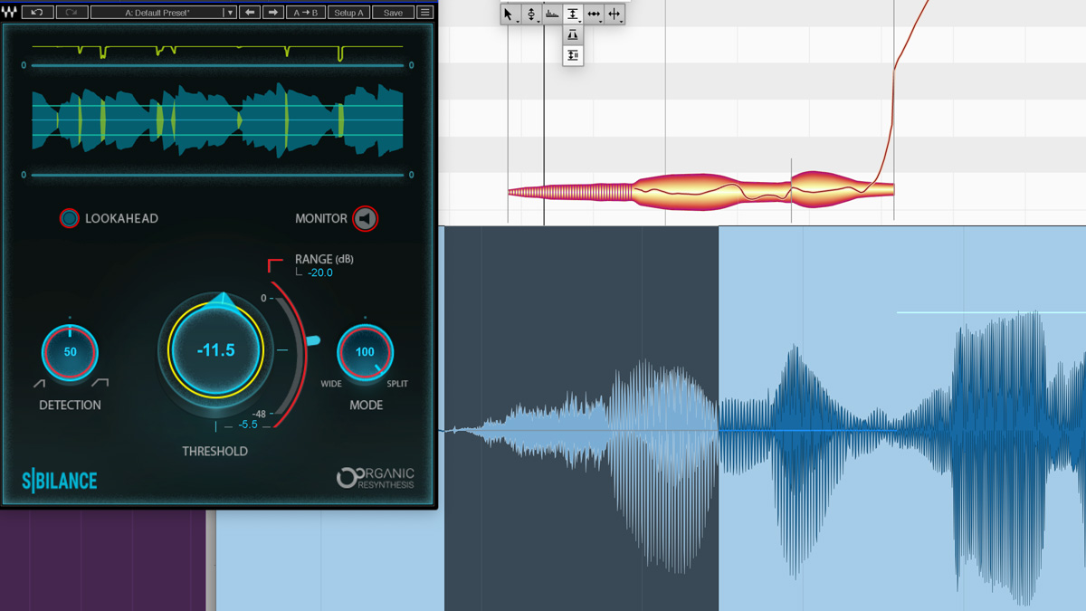1086x611 pixels.
Task: Click the Waves logo icon
Action: [x=10, y=13]
